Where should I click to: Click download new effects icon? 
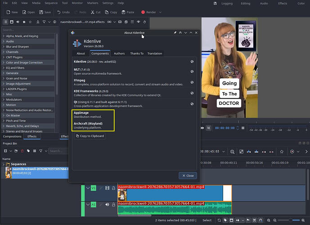[x=38, y=22]
